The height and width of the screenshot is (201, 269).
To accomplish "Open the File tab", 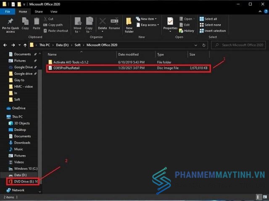I will click(8, 11).
